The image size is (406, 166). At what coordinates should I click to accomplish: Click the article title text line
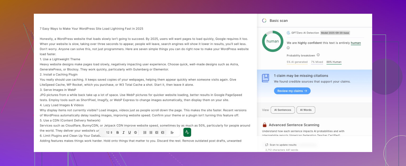tap(91, 29)
